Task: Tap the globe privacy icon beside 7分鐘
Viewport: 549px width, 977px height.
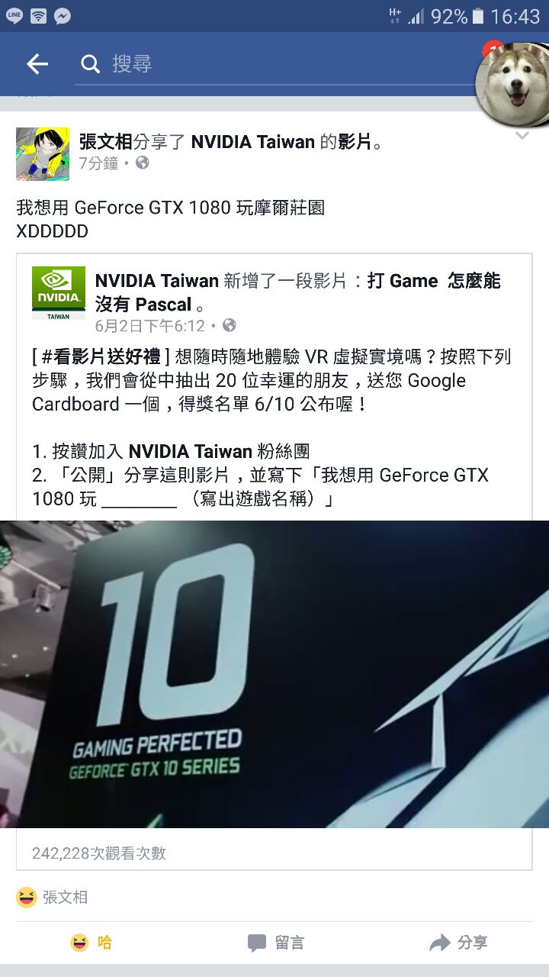Action: [143, 163]
